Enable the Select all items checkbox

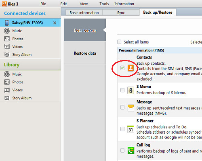tap(119, 42)
